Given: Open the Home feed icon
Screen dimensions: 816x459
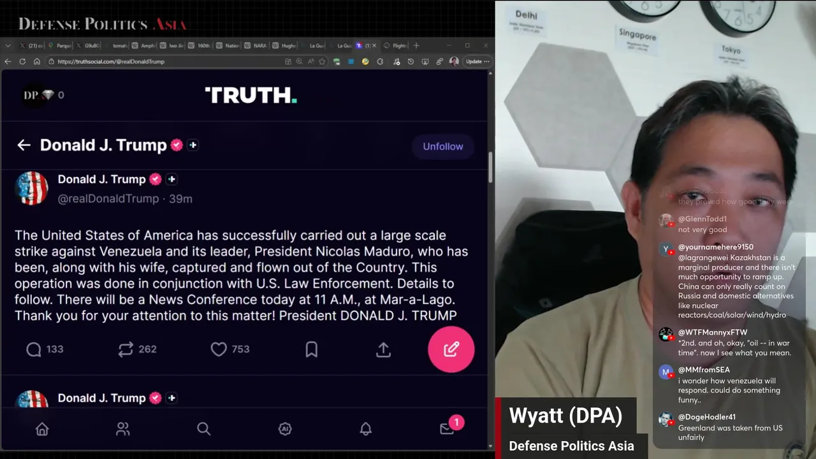Looking at the screenshot, I should tap(42, 429).
